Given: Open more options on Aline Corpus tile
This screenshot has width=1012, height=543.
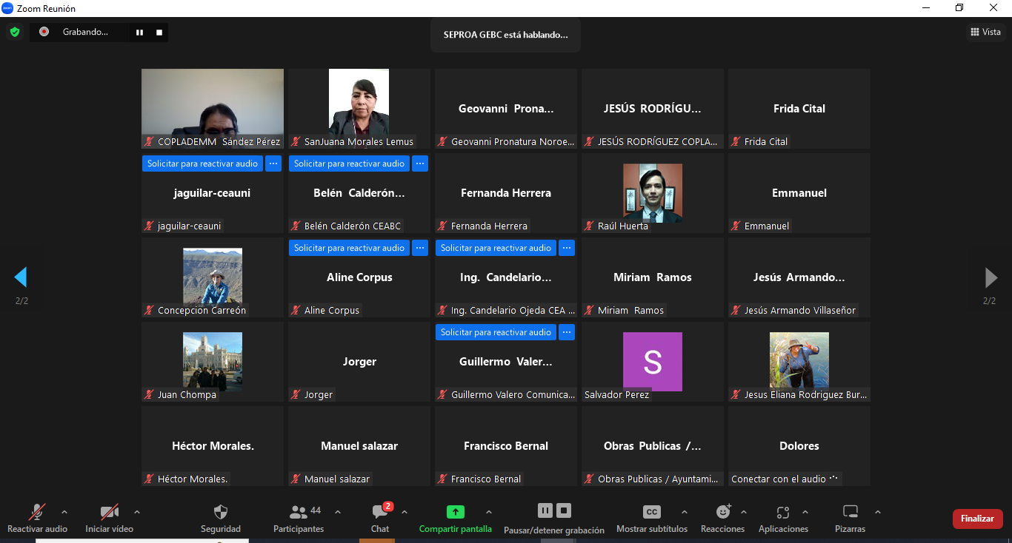Looking at the screenshot, I should click(420, 248).
